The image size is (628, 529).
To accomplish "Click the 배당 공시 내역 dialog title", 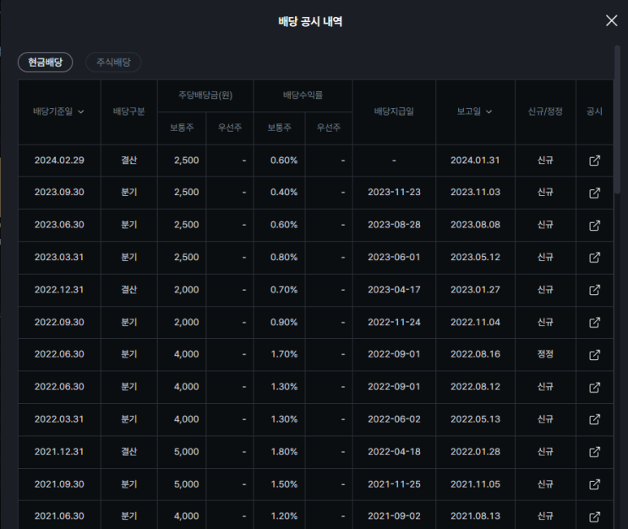I will [x=310, y=21].
